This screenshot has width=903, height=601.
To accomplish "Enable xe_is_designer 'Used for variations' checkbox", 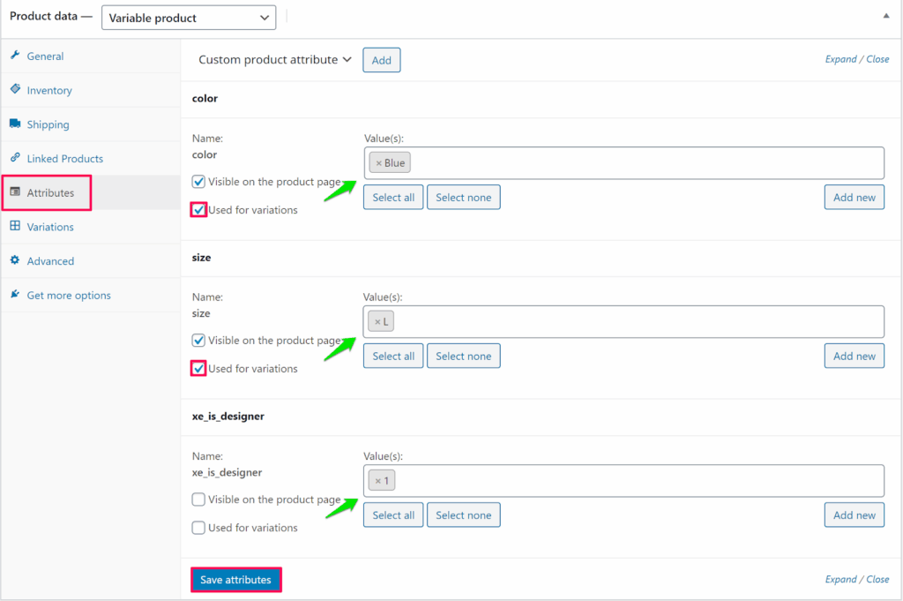I will (x=199, y=528).
